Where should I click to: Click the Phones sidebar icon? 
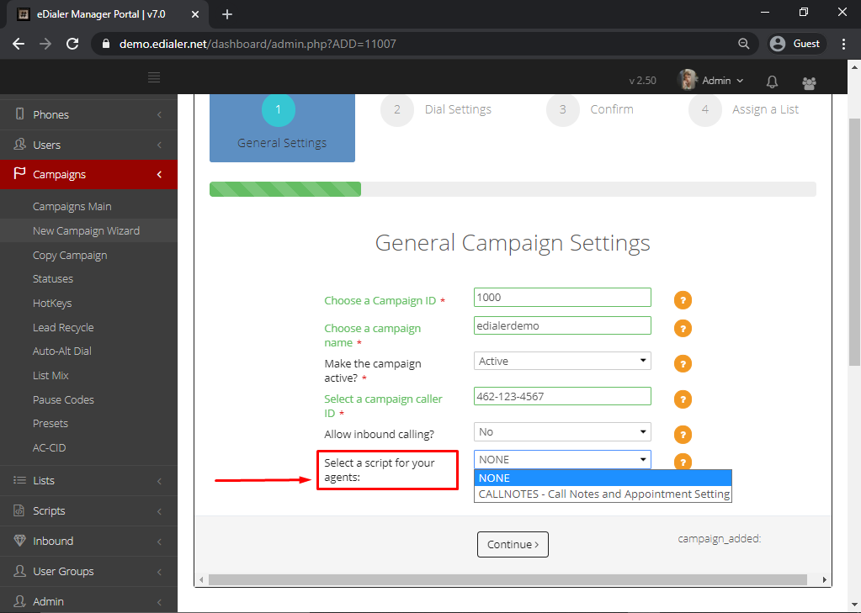coord(19,114)
